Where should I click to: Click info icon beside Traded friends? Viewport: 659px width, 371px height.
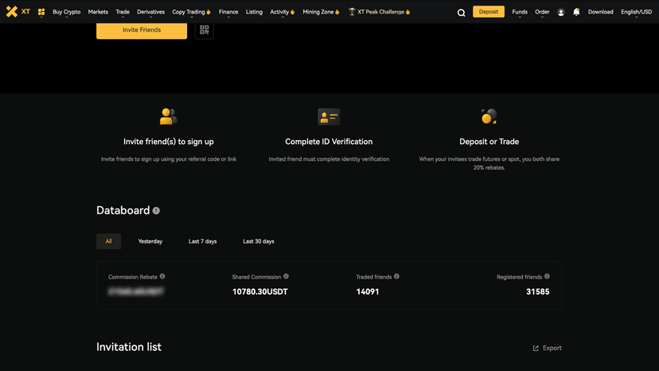(396, 277)
